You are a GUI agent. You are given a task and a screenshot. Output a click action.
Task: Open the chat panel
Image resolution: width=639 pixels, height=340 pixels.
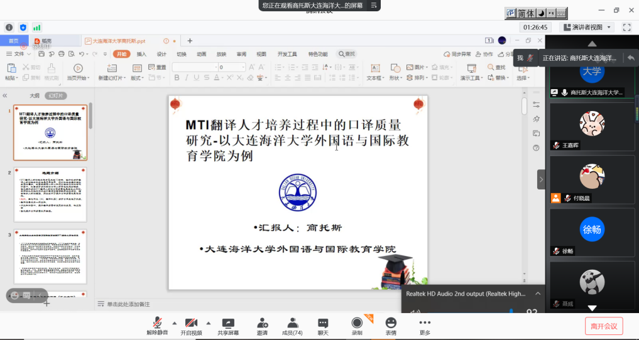pos(323,326)
